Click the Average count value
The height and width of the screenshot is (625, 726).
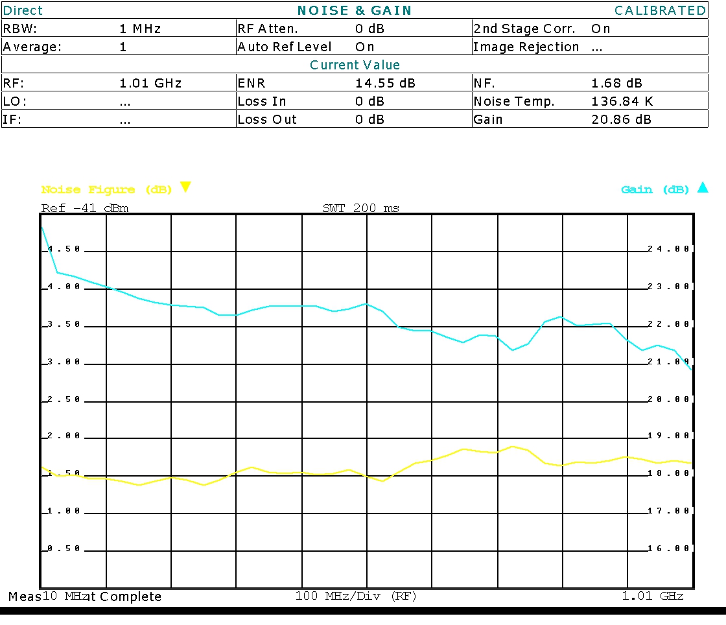pyautogui.click(x=123, y=47)
